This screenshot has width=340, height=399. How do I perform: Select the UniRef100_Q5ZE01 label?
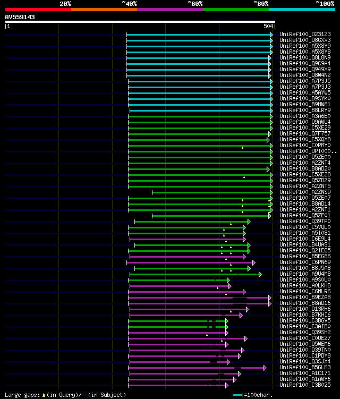click(305, 216)
